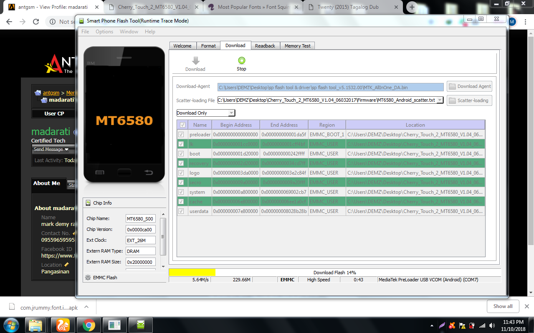The width and height of the screenshot is (534, 333).
Task: Toggle the boot row checkbox
Action: pyautogui.click(x=181, y=154)
